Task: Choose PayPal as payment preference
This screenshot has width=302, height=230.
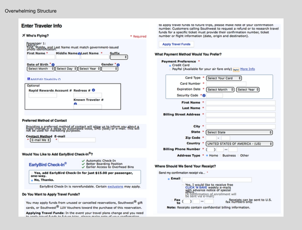Action: click(x=170, y=69)
